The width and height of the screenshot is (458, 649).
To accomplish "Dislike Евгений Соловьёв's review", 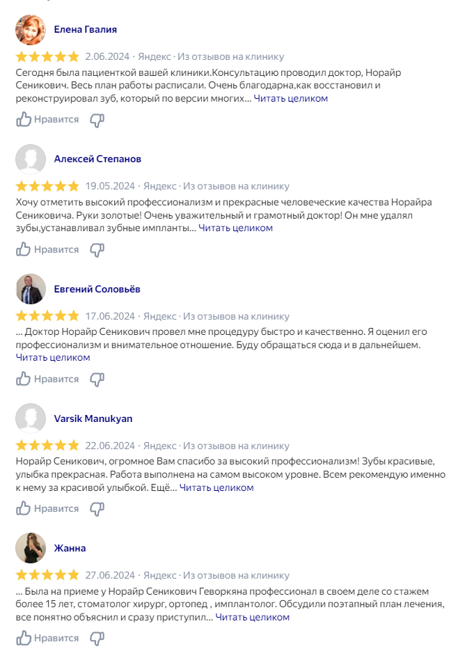I will point(97,379).
